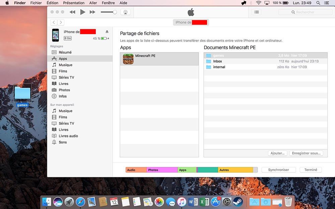The image size is (335, 209).
Task: Open Sons under Sur mon appareil
Action: click(80, 142)
